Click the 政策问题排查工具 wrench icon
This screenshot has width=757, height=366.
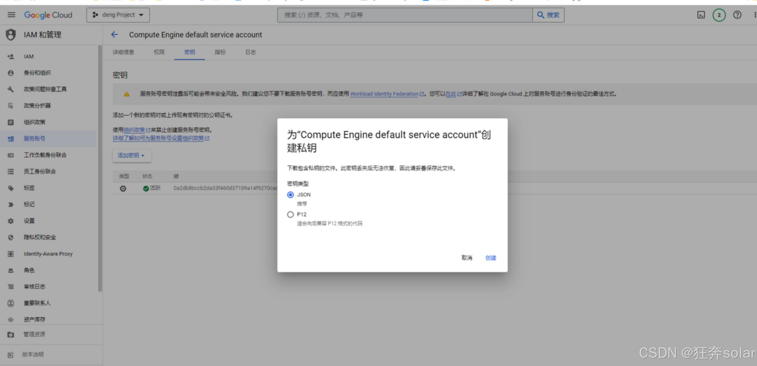coord(11,89)
